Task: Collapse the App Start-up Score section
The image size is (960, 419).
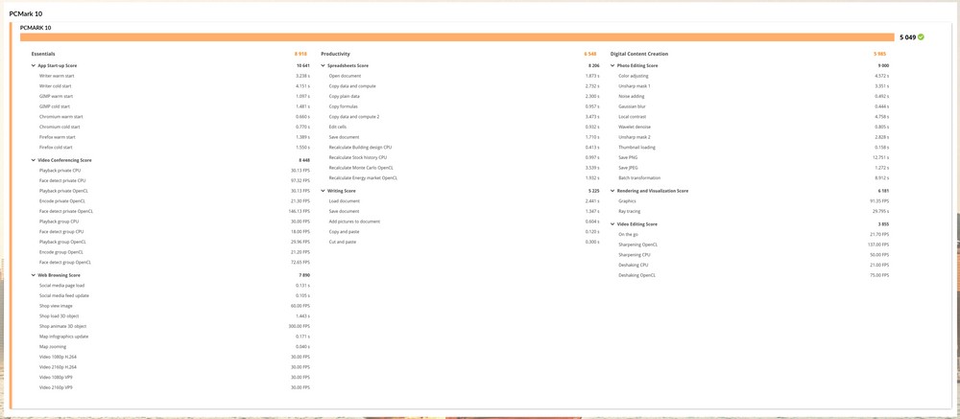Action: point(34,65)
